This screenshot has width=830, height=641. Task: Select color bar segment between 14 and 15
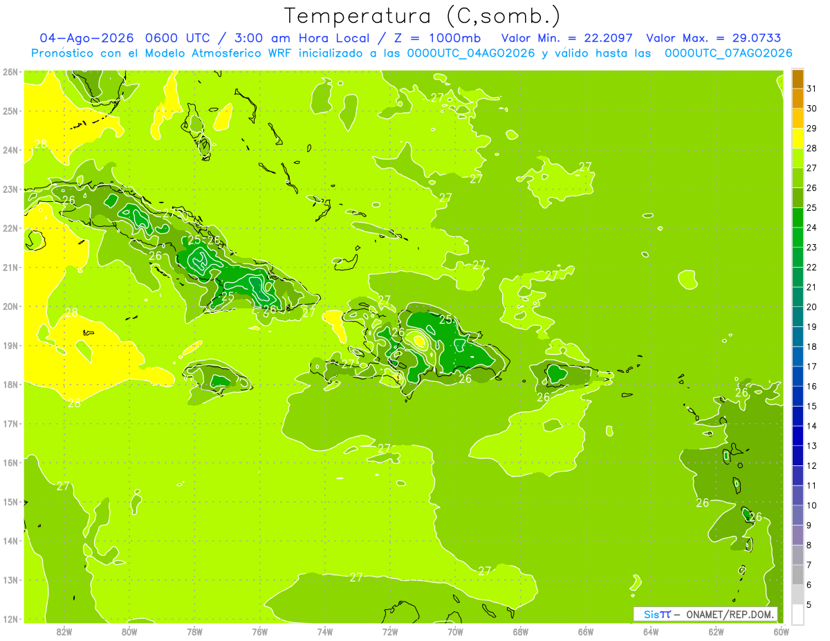pos(798,416)
